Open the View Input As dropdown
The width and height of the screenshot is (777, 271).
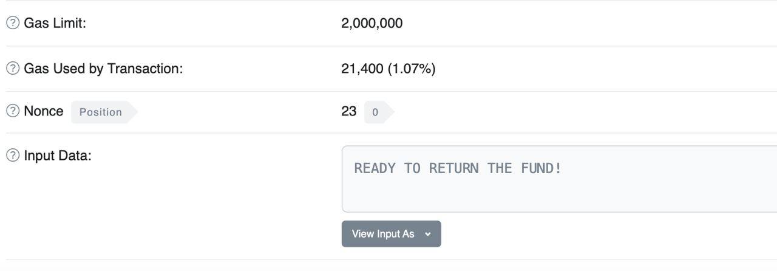(x=392, y=234)
